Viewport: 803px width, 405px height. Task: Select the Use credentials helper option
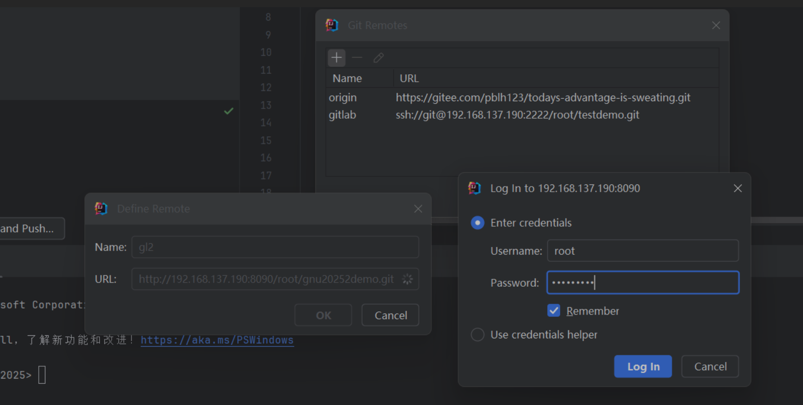(x=477, y=335)
